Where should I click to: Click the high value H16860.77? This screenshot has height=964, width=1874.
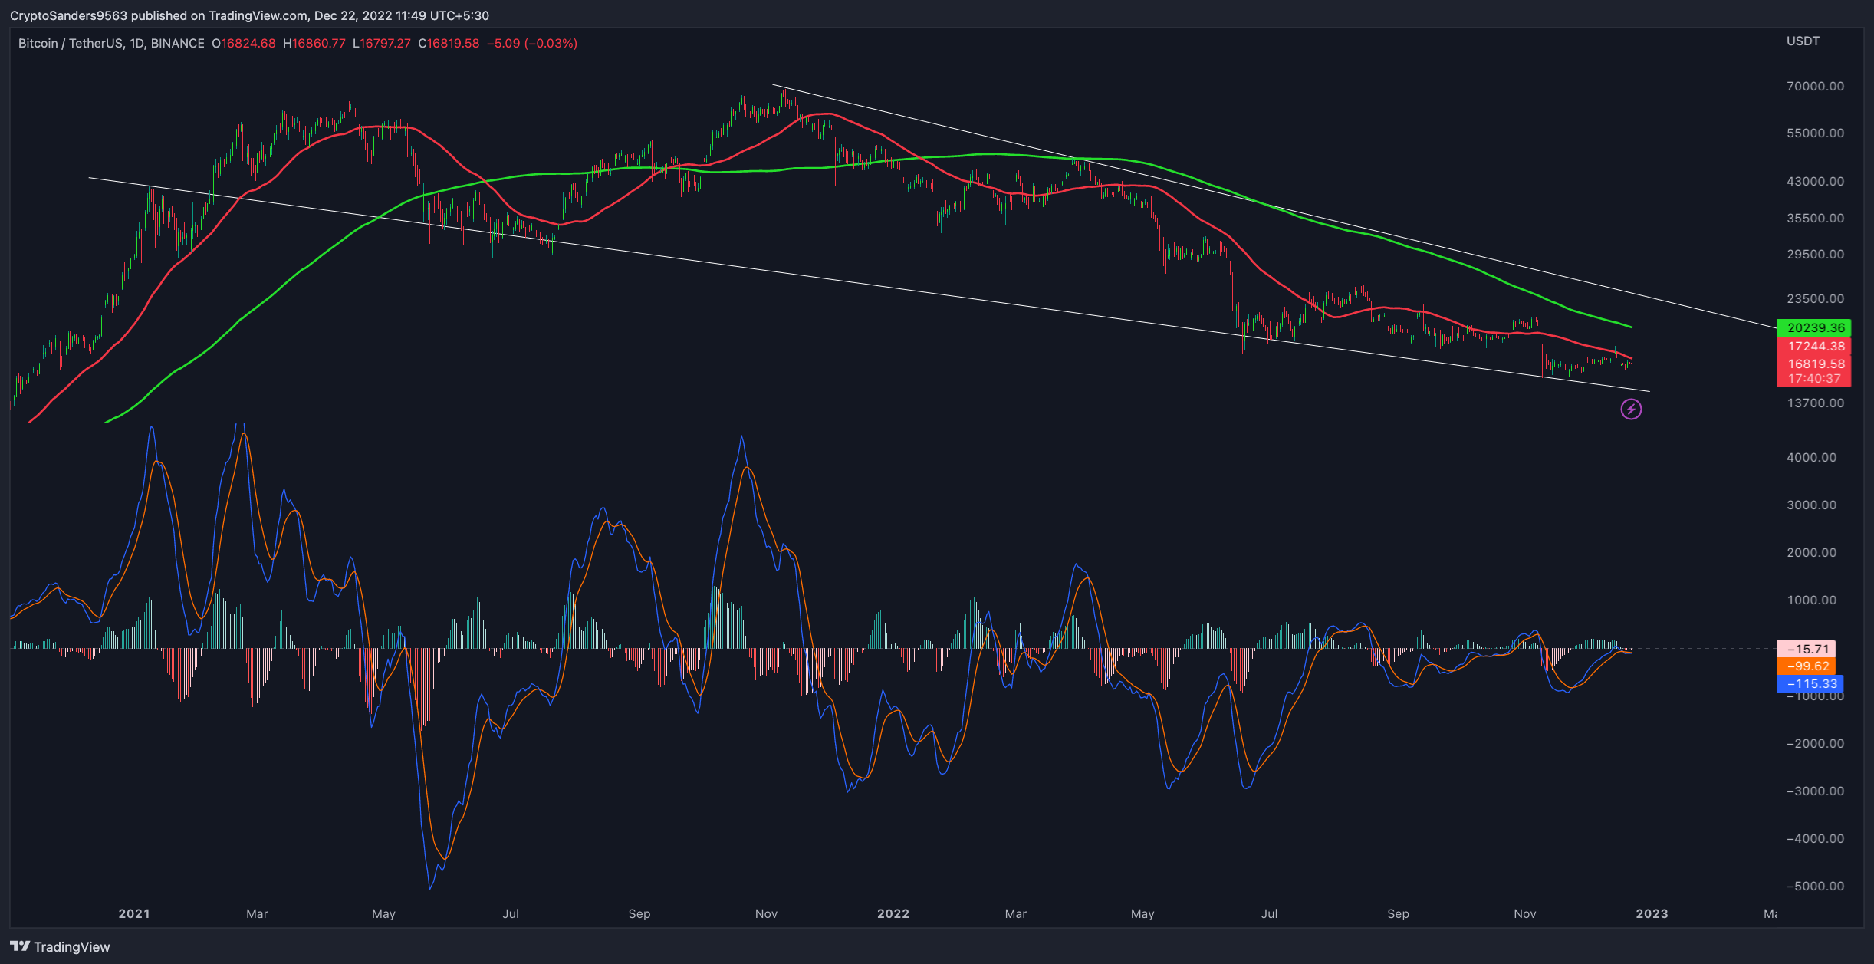[x=314, y=44]
